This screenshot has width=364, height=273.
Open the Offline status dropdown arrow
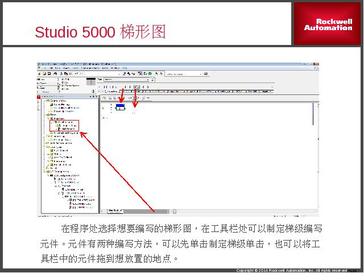[x=58, y=80]
